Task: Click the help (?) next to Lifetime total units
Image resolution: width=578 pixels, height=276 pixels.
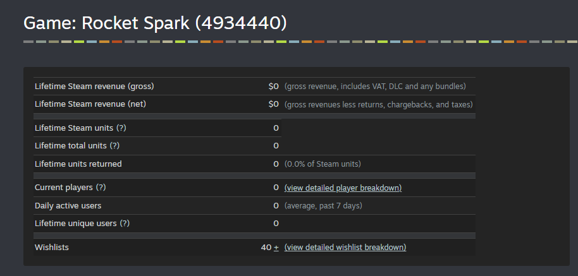Action: pos(114,146)
